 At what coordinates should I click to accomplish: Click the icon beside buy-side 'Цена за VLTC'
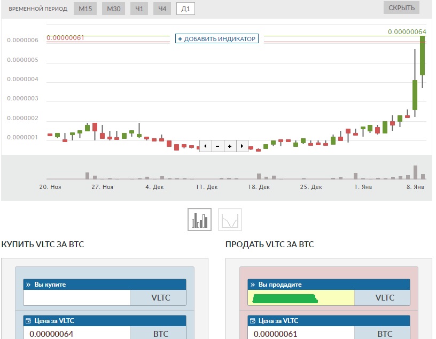(x=28, y=321)
